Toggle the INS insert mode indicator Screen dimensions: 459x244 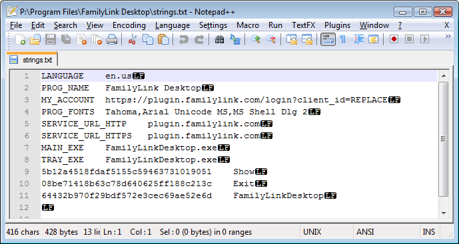click(x=429, y=232)
